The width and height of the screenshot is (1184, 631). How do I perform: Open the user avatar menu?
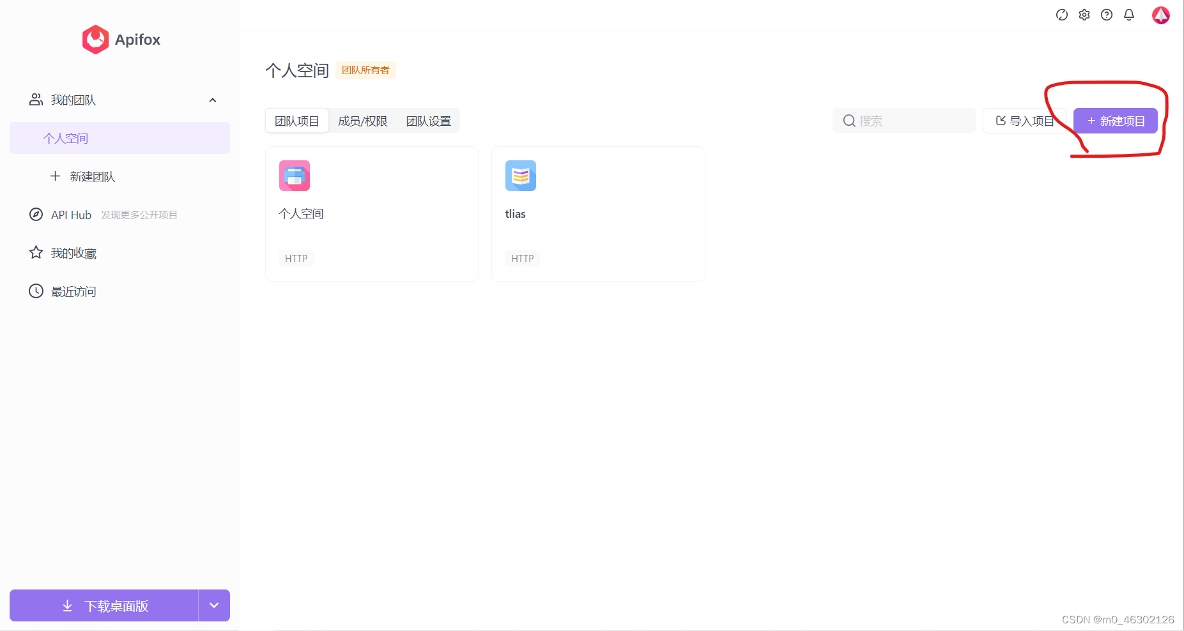pyautogui.click(x=1161, y=15)
